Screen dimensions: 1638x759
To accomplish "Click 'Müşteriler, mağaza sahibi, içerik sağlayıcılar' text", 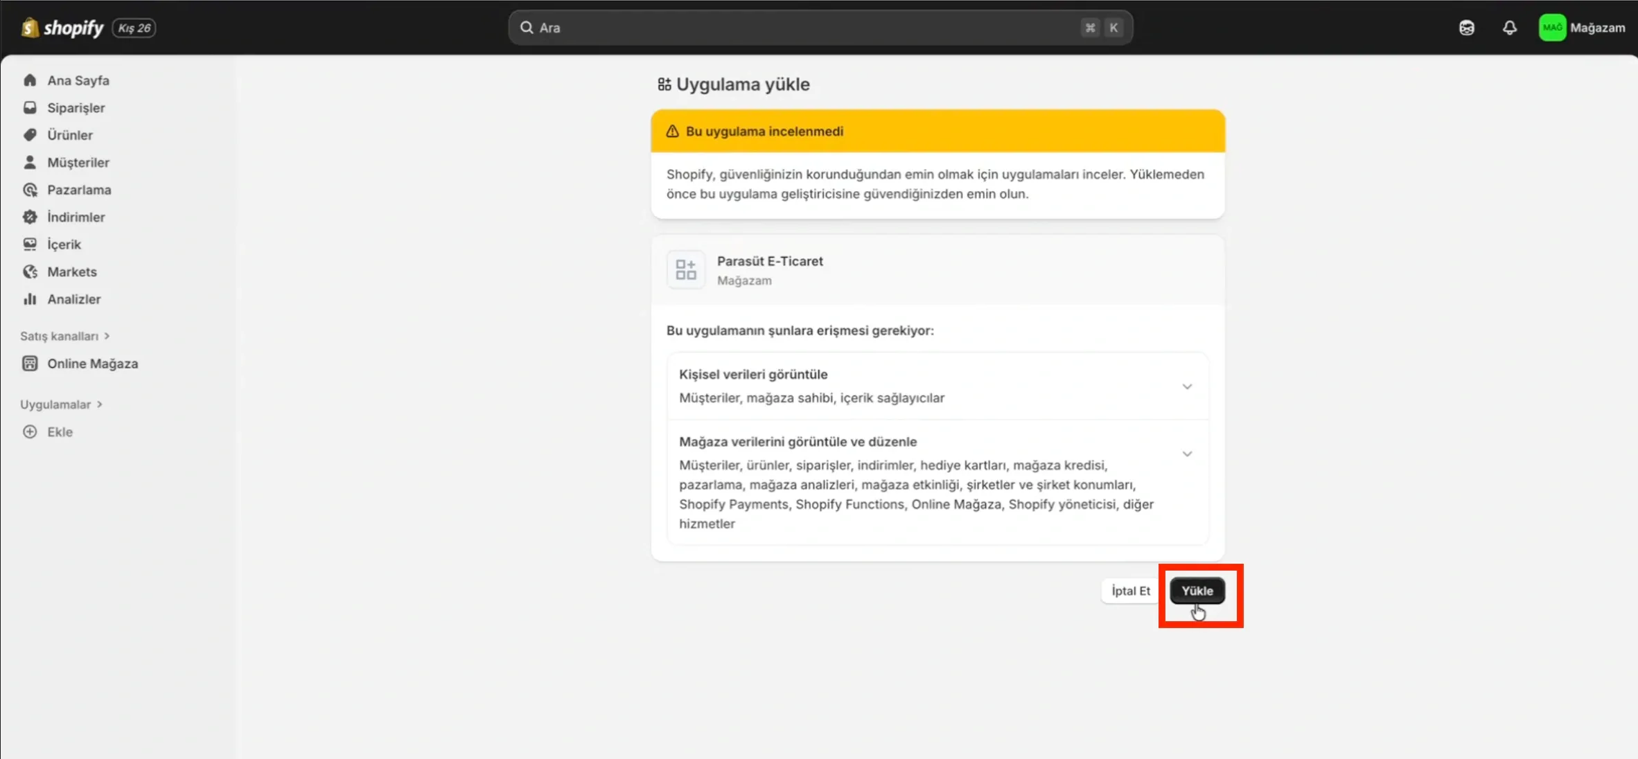I will [811, 398].
